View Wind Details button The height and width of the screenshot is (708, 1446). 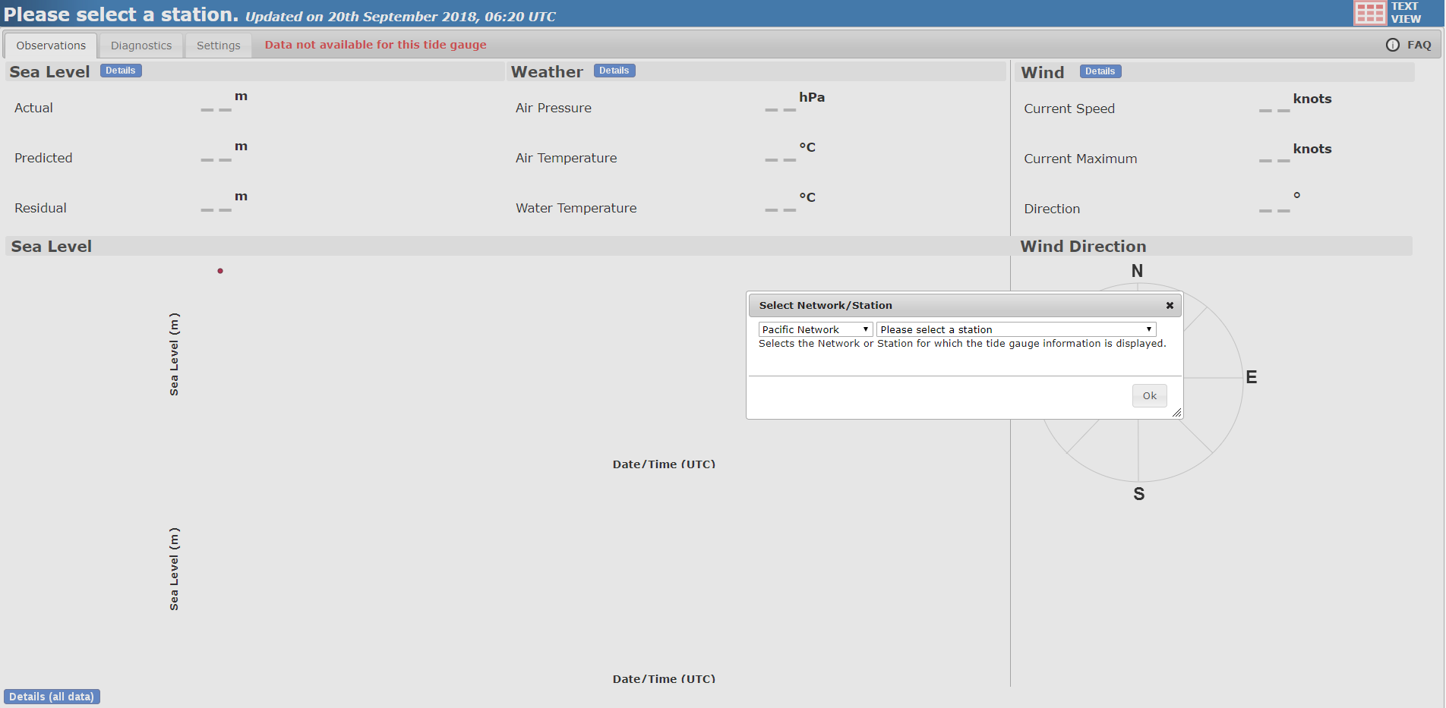(1100, 71)
